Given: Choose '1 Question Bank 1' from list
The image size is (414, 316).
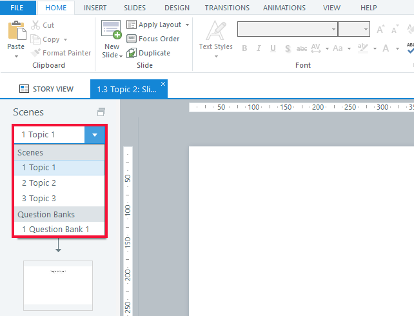Looking at the screenshot, I should (59, 229).
